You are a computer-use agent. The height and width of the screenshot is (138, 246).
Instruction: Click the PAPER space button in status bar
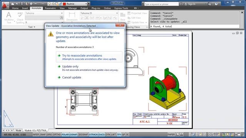(171, 135)
